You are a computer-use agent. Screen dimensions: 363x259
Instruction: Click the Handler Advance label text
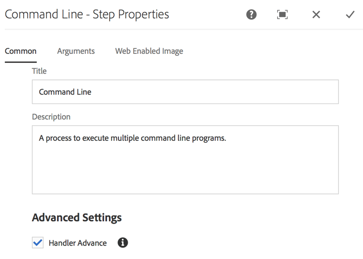click(77, 243)
